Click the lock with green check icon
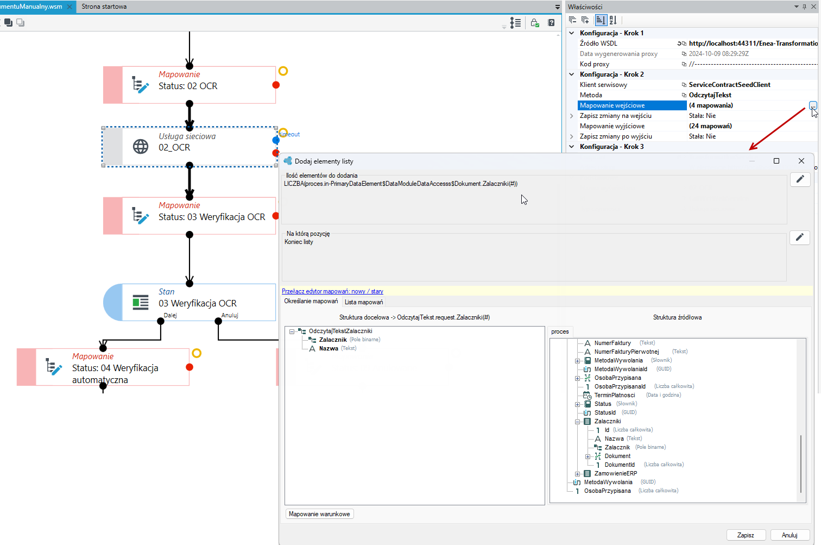Viewport: 821px width, 545px height. pos(535,23)
